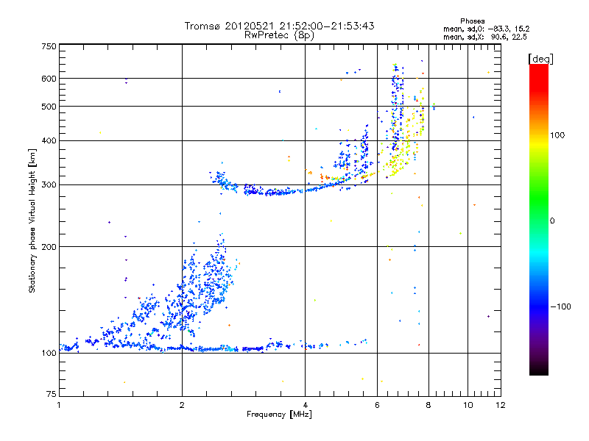Click the x-axis '1' tick label

pyautogui.click(x=59, y=405)
